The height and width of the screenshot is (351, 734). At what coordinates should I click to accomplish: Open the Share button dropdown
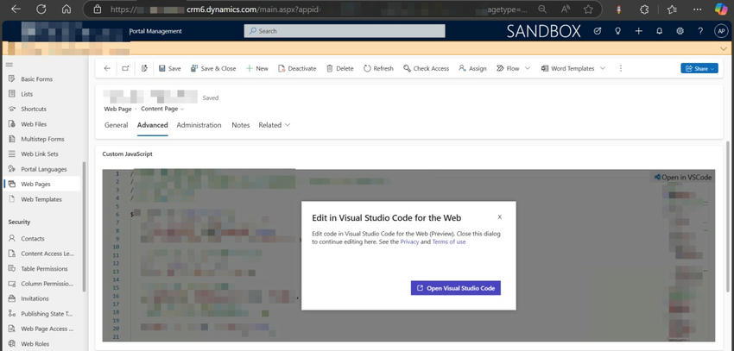[x=699, y=68]
